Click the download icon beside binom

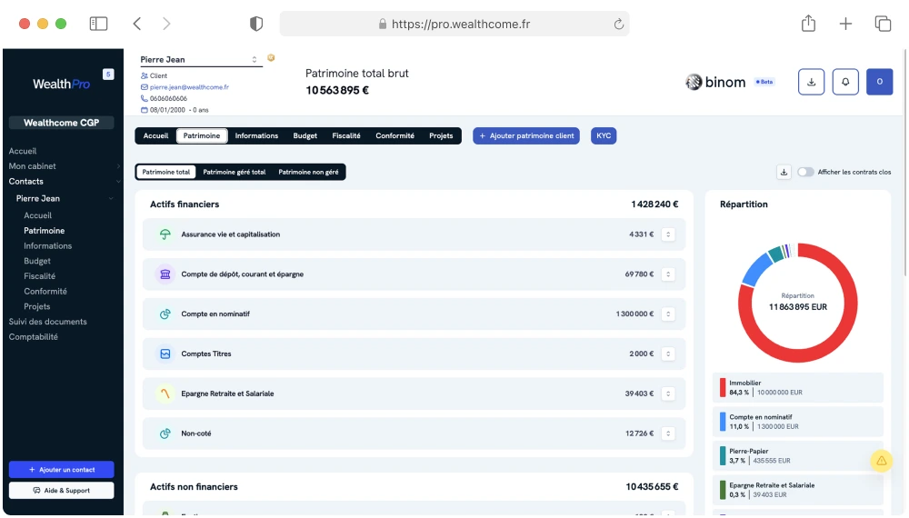pos(811,82)
